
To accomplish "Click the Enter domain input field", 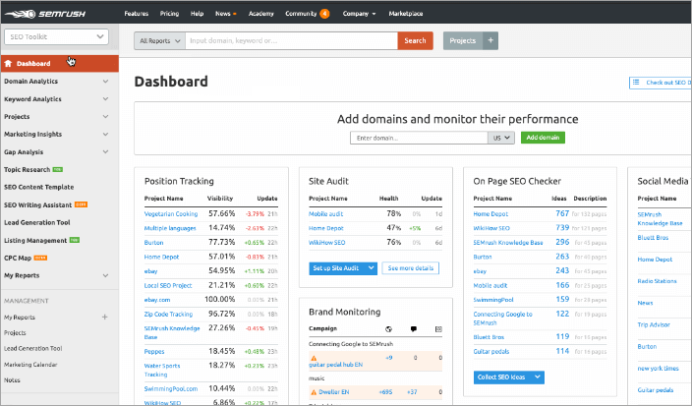I will pos(419,138).
